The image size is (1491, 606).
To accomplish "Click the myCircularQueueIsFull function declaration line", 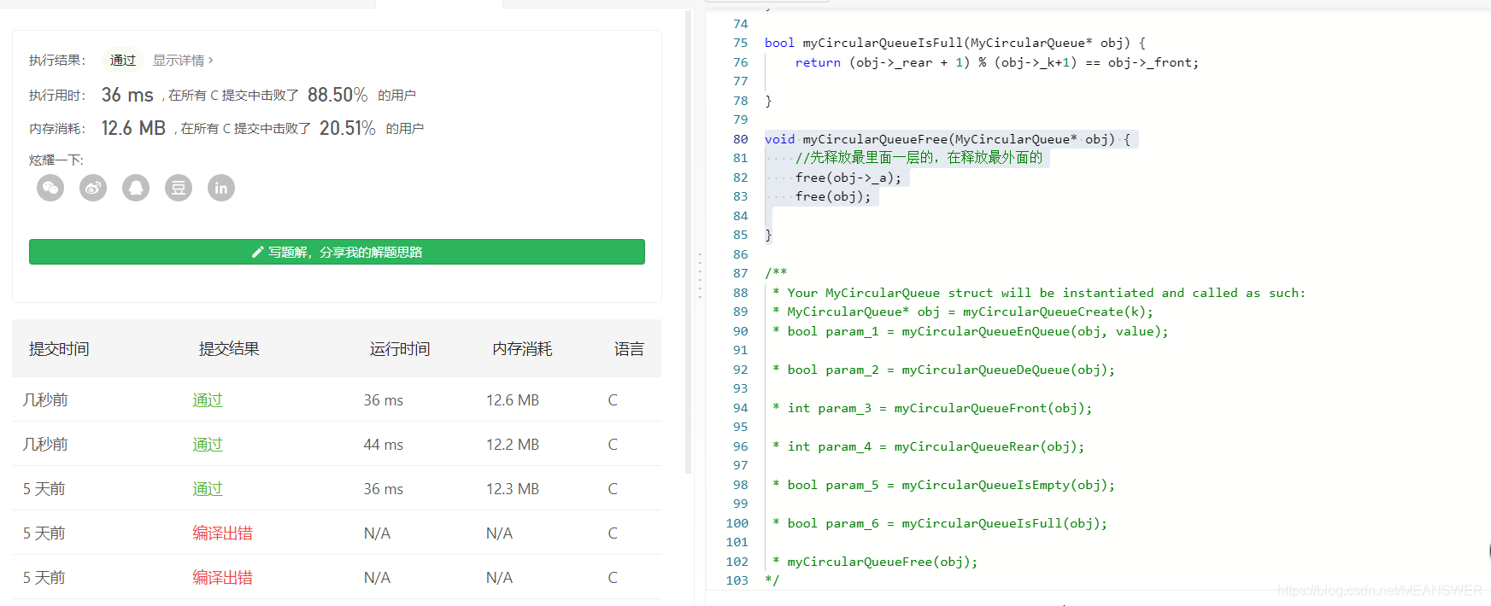I will 955,43.
